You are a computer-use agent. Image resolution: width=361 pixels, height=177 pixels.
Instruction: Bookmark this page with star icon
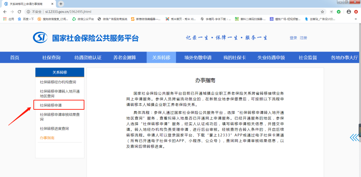click(x=322, y=12)
